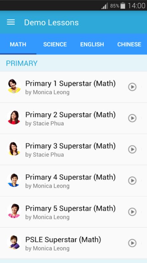Switch to the ENGLISH tab
Viewport: 147px width, 263px height.
point(92,44)
